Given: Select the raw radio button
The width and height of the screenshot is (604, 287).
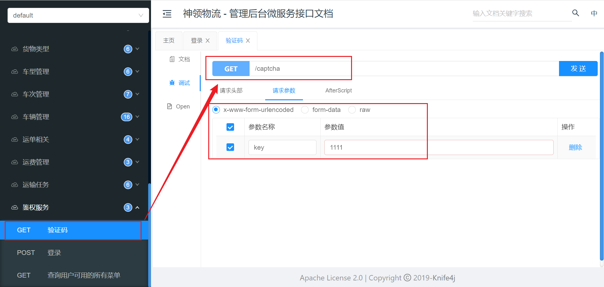Looking at the screenshot, I should pyautogui.click(x=352, y=110).
